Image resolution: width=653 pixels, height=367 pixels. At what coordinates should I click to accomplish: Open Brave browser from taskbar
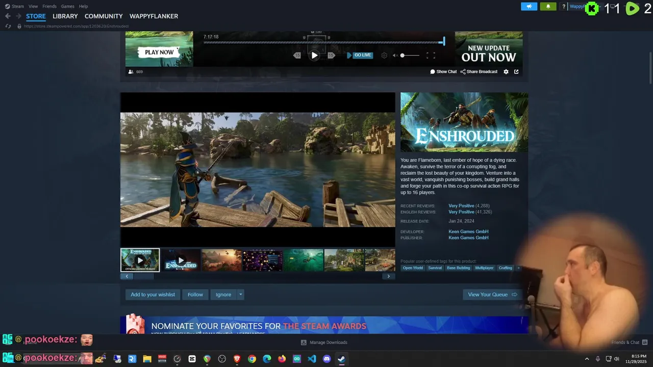(237, 359)
